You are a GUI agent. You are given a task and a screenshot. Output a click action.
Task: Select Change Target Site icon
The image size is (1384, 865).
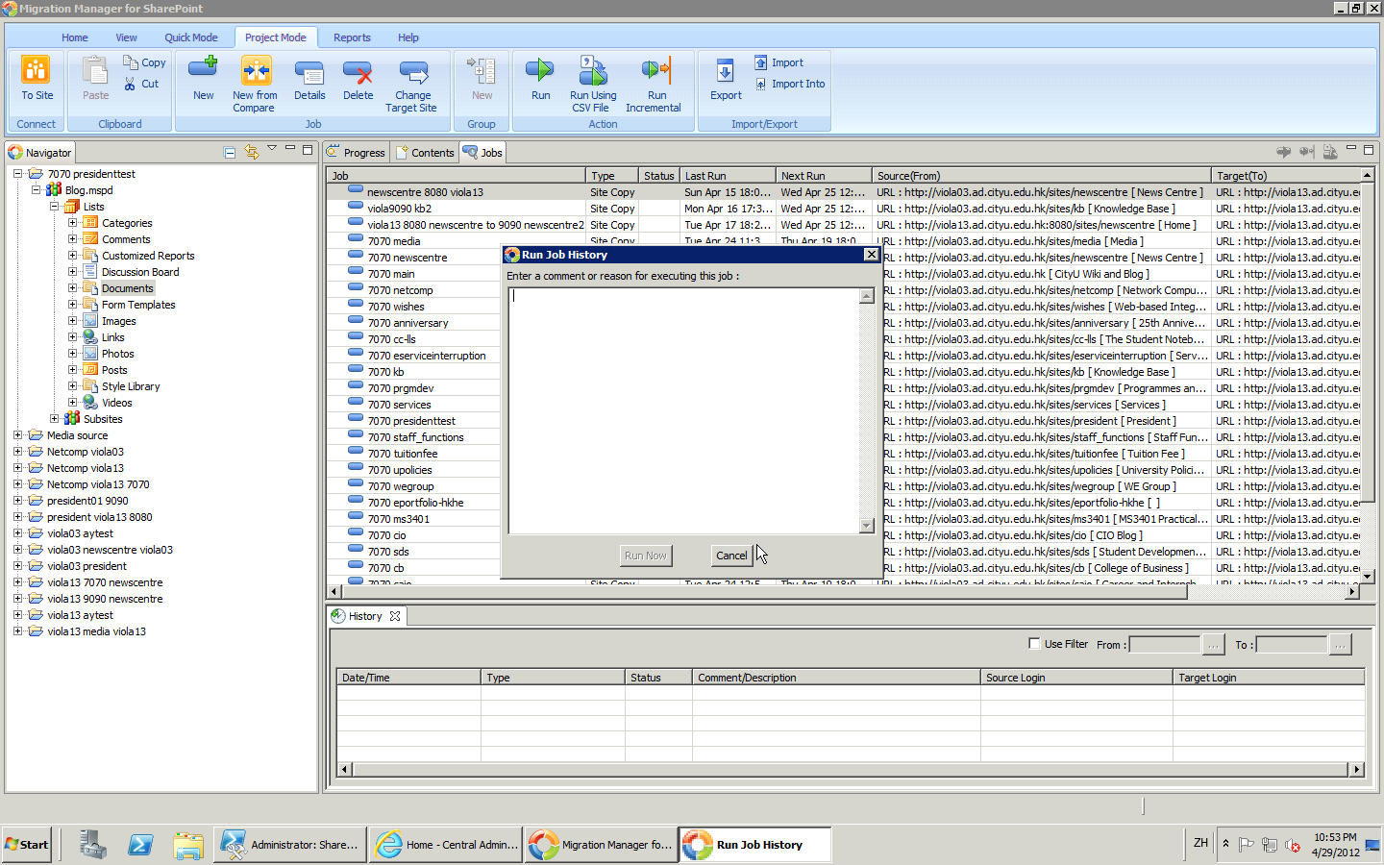click(x=412, y=72)
